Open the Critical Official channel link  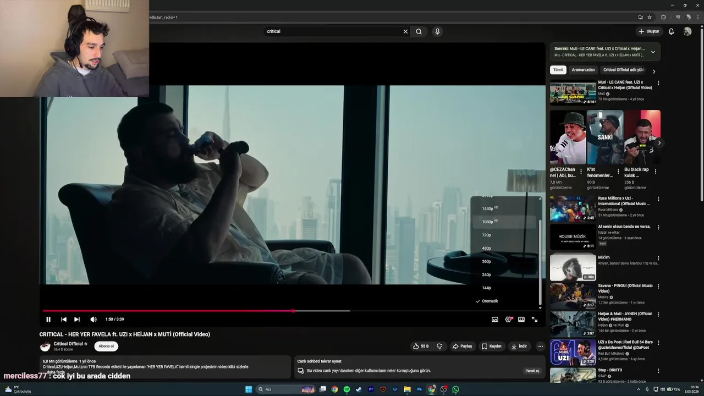point(68,344)
